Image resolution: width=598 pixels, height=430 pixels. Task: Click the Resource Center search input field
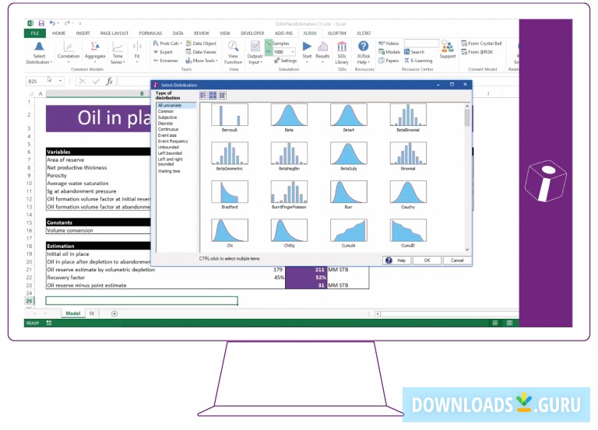click(421, 43)
